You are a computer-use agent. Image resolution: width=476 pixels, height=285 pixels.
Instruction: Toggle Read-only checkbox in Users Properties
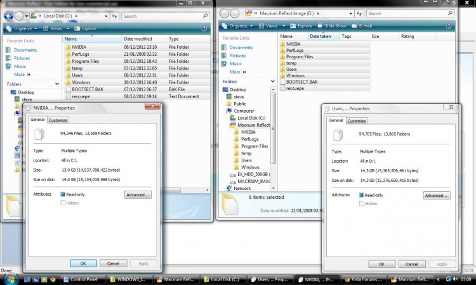pyautogui.click(x=362, y=195)
